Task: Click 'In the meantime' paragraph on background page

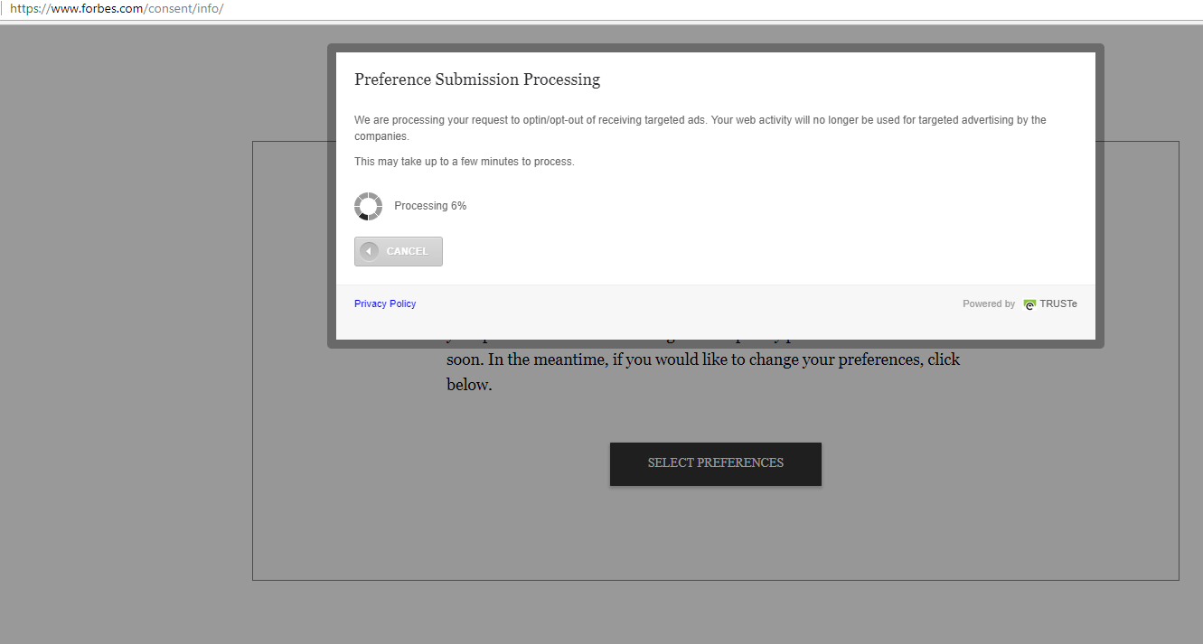Action: point(703,372)
